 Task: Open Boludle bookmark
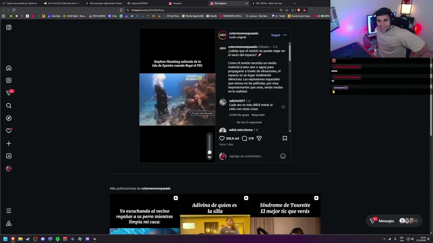pyautogui.click(x=211, y=16)
